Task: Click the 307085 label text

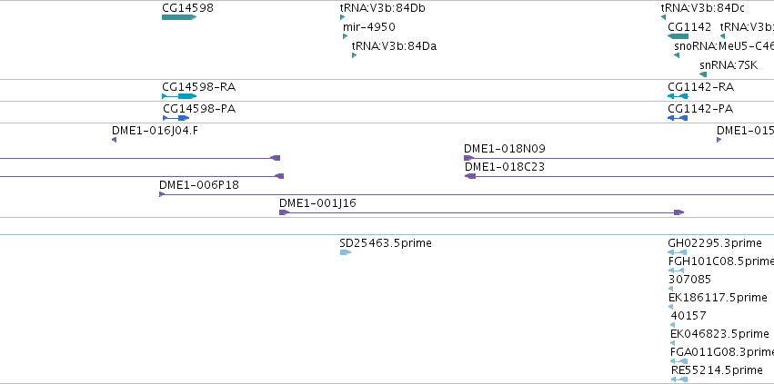Action: 689,280
